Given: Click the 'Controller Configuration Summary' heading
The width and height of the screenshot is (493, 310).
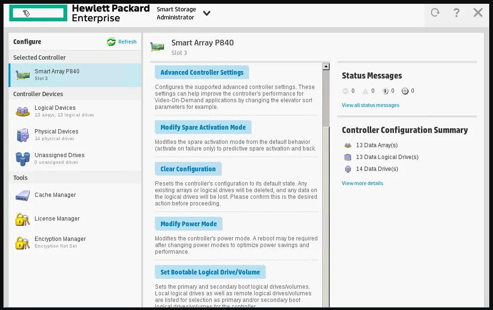Looking at the screenshot, I should pos(405,130).
